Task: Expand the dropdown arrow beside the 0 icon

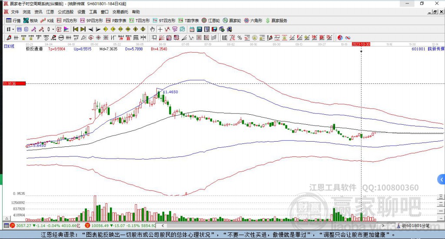Action: pos(53,29)
